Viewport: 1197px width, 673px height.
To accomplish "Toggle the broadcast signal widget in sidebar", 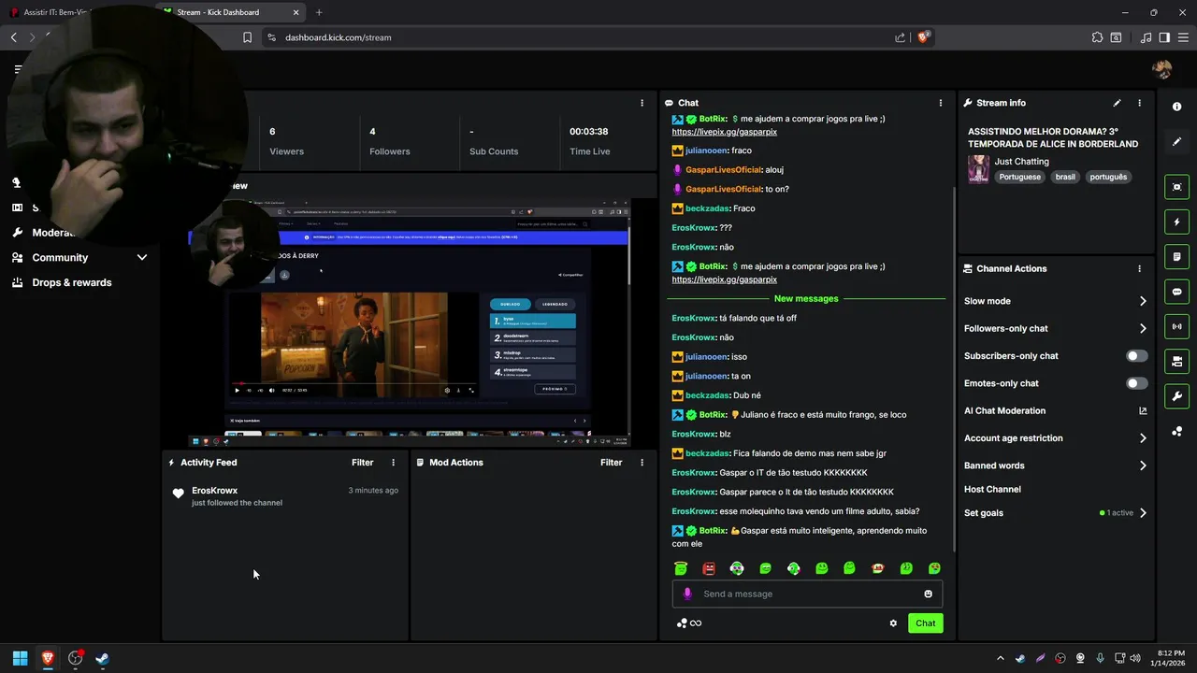I will pyautogui.click(x=1176, y=326).
